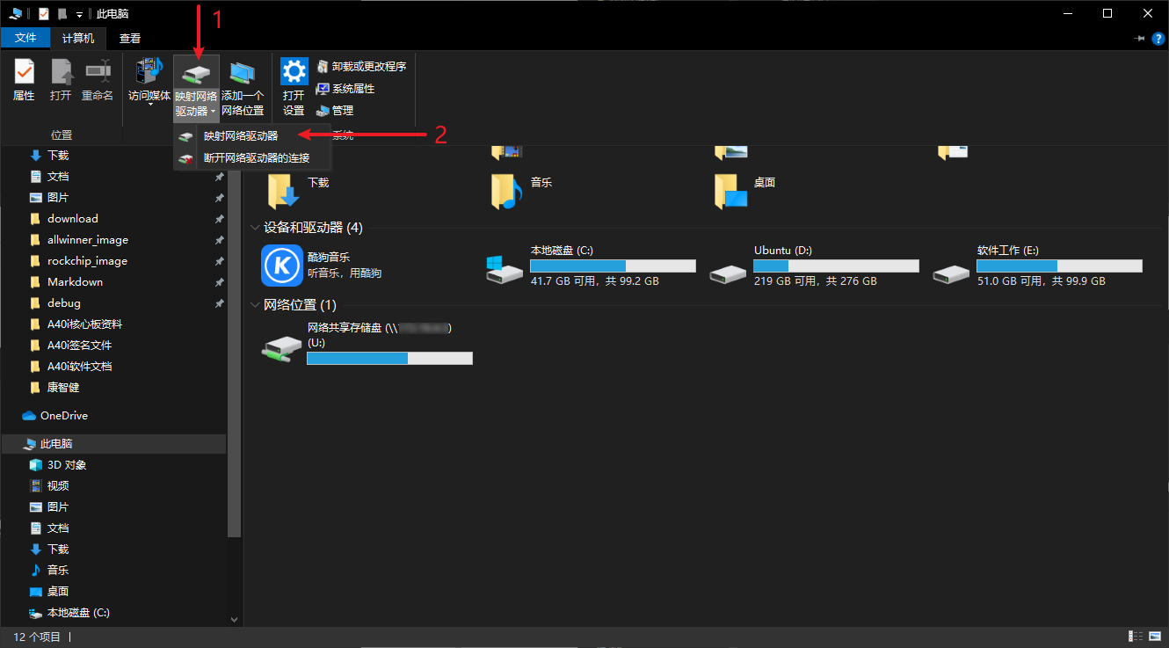
Task: Select the 软件工作 (E:) drive icon
Action: click(x=951, y=273)
